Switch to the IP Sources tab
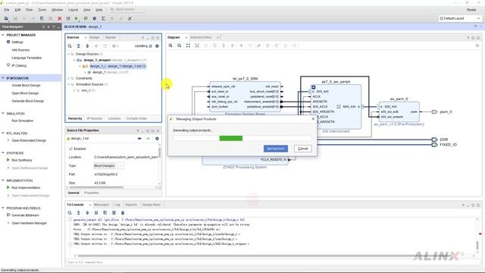This screenshot has width=485, height=273. pyautogui.click(x=95, y=118)
